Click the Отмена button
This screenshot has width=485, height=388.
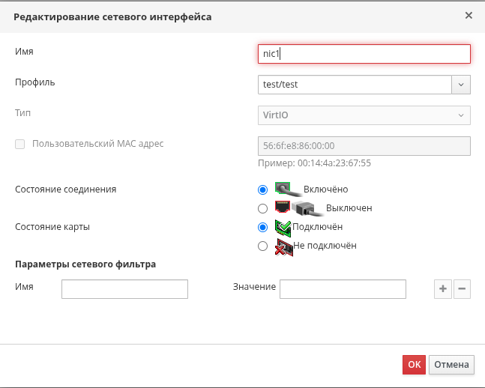pyautogui.click(x=451, y=365)
